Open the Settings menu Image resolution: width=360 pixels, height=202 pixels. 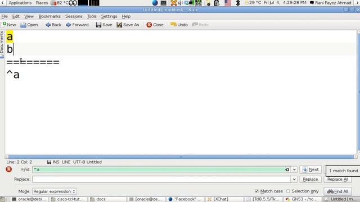coord(109,16)
